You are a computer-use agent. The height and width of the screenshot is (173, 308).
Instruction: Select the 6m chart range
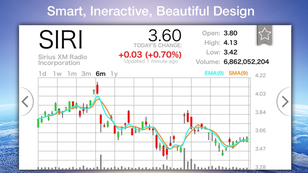(101, 74)
